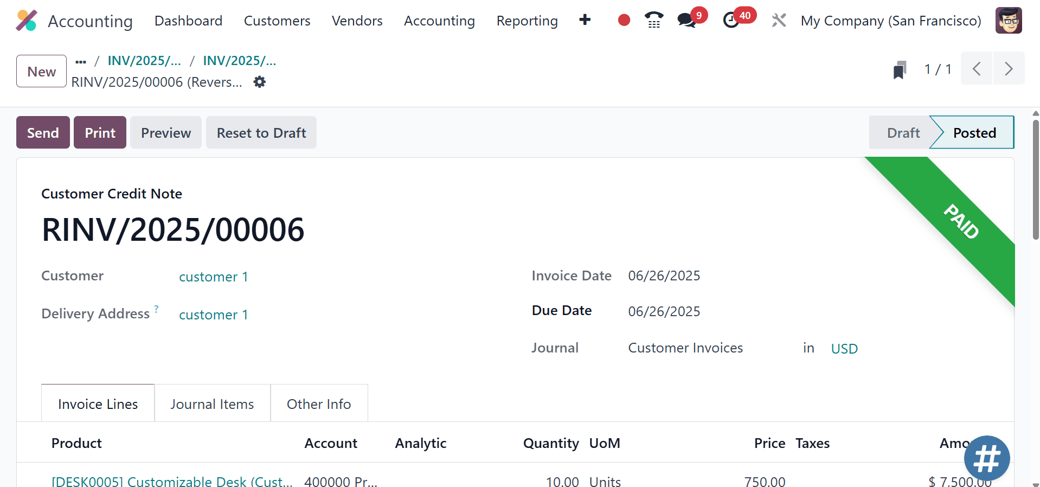Viewport: 1040px width, 487px height.
Task: Switch to the Invoice Lines tab
Action: tap(98, 403)
